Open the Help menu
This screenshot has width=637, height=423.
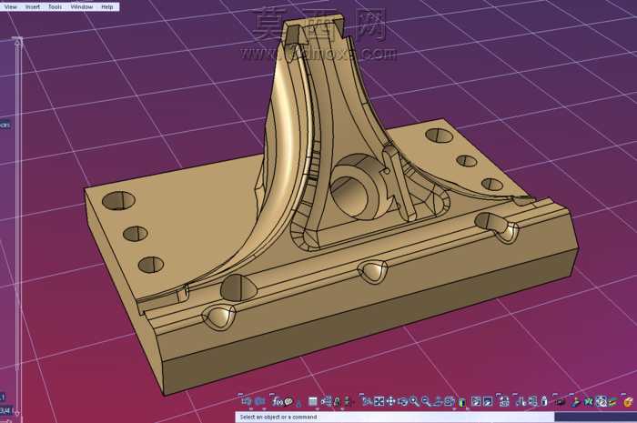(106, 7)
